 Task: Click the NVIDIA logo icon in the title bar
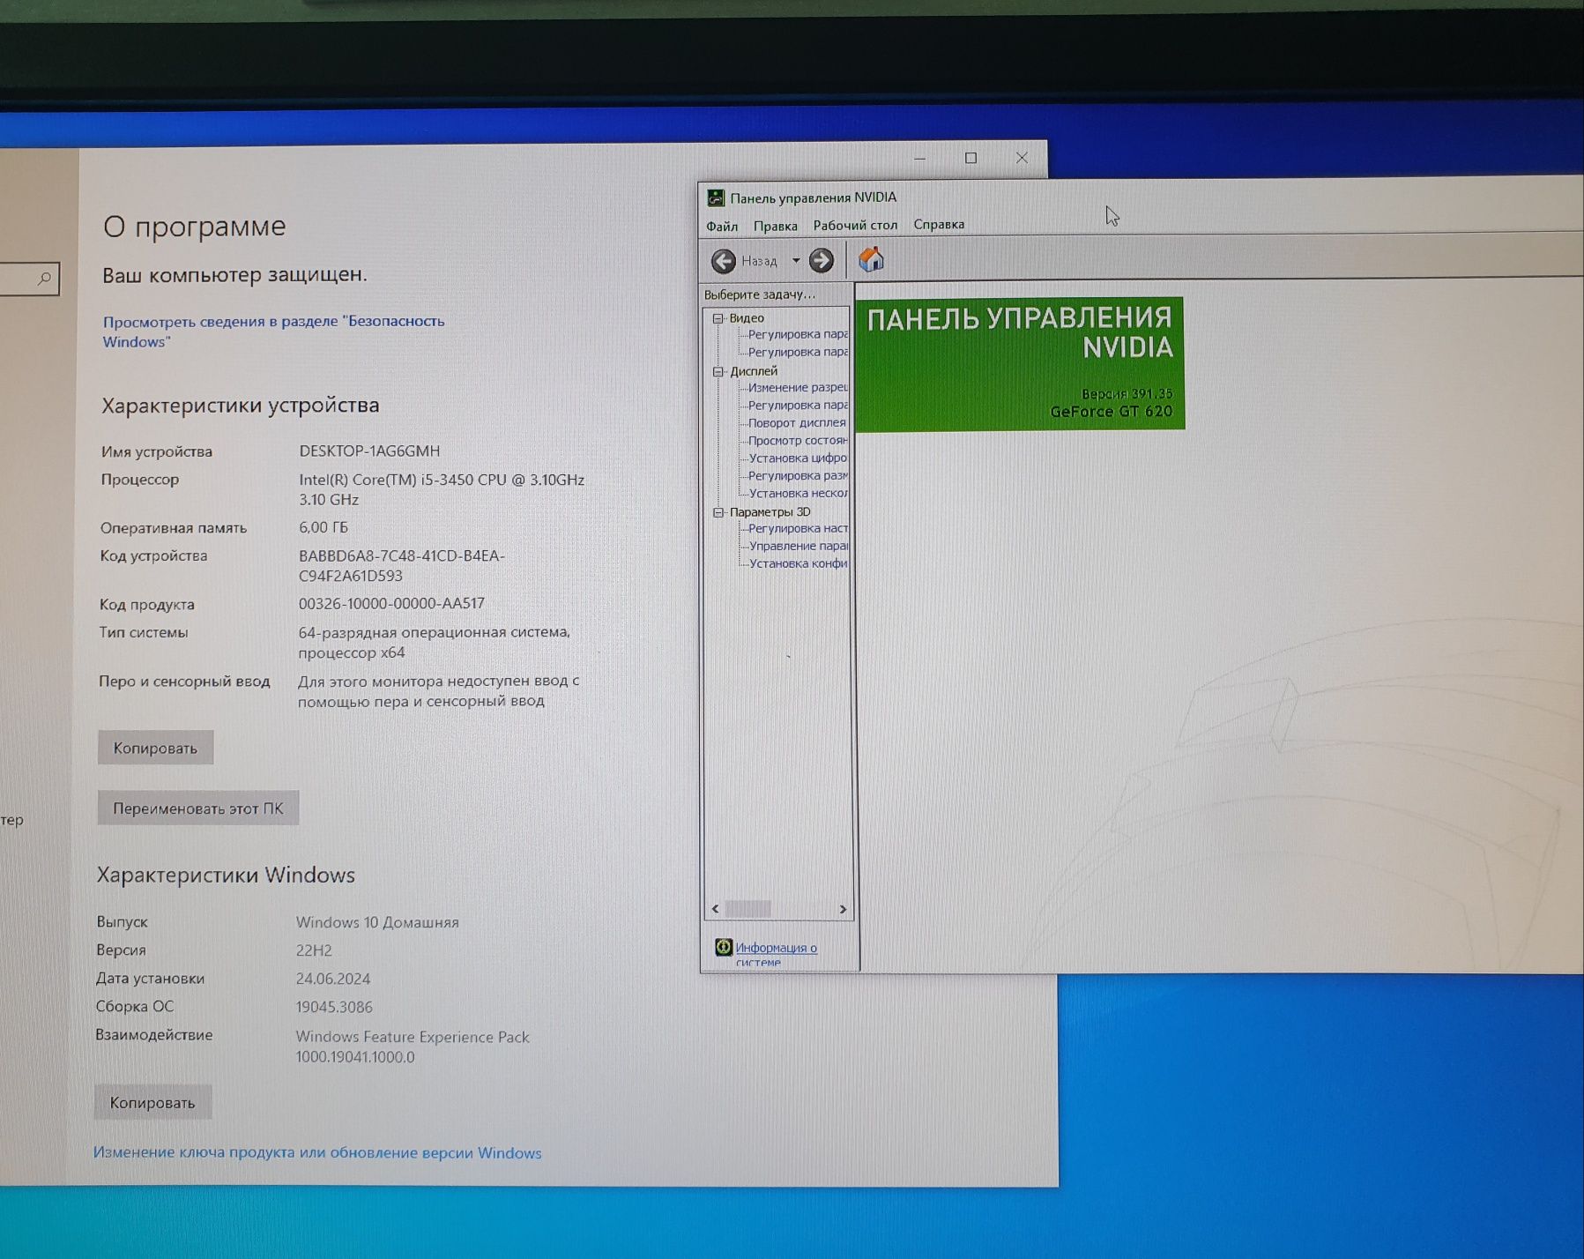(x=716, y=197)
